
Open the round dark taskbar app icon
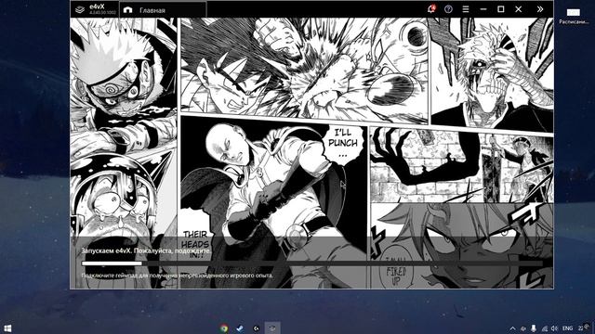(x=257, y=328)
